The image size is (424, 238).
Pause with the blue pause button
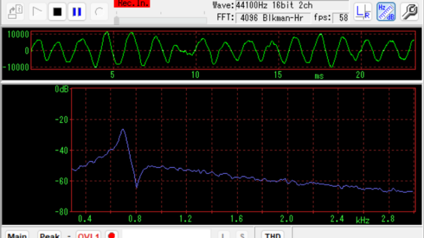coord(77,12)
